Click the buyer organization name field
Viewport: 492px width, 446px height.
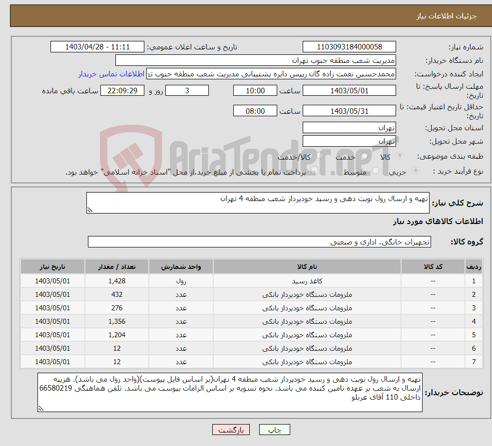[256, 60]
